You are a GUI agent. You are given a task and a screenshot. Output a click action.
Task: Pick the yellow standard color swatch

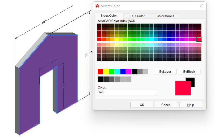click(x=106, y=72)
